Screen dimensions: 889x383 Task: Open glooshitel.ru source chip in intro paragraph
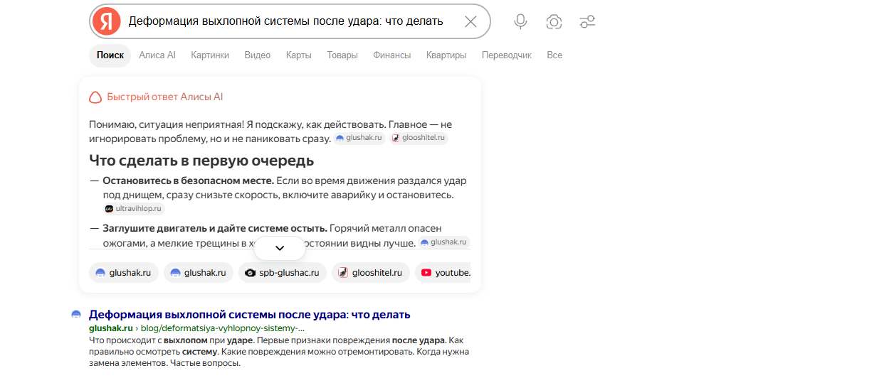click(x=419, y=139)
